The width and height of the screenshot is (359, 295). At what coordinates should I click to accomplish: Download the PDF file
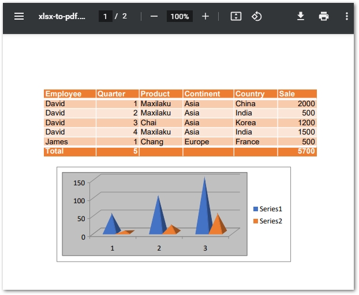(x=301, y=16)
